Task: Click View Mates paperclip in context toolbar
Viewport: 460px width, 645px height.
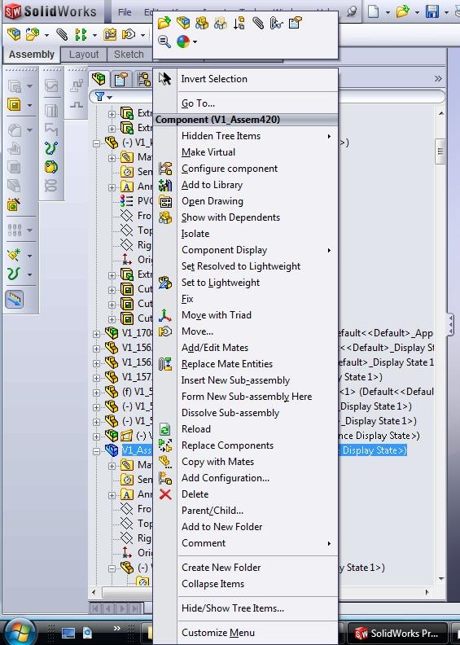Action: click(258, 23)
